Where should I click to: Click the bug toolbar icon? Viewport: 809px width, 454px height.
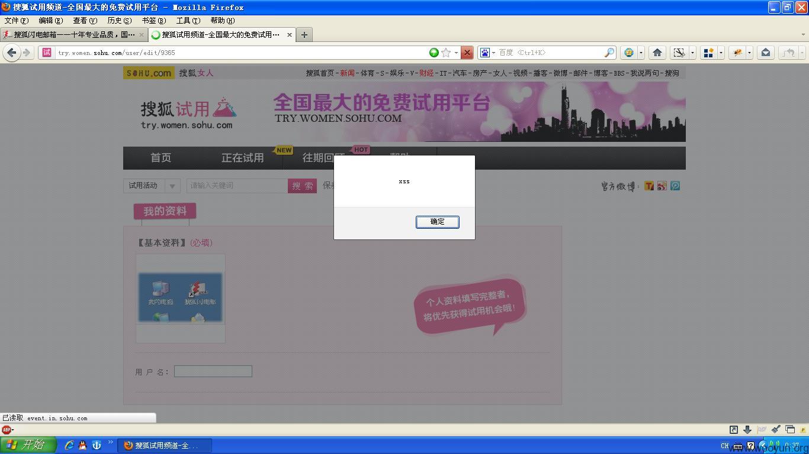[x=737, y=53]
